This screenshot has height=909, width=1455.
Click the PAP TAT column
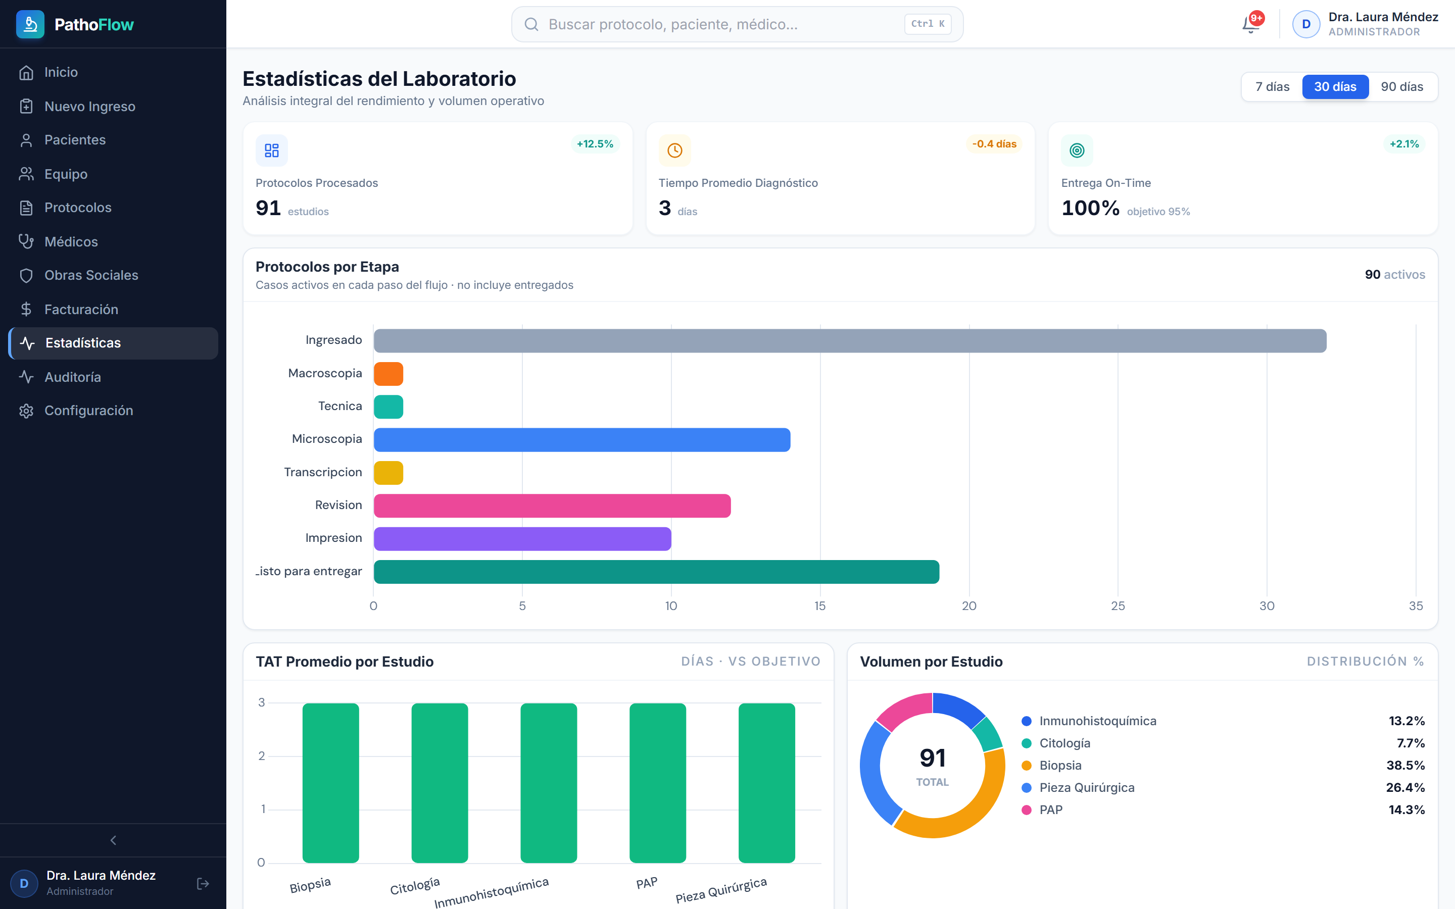tap(658, 783)
